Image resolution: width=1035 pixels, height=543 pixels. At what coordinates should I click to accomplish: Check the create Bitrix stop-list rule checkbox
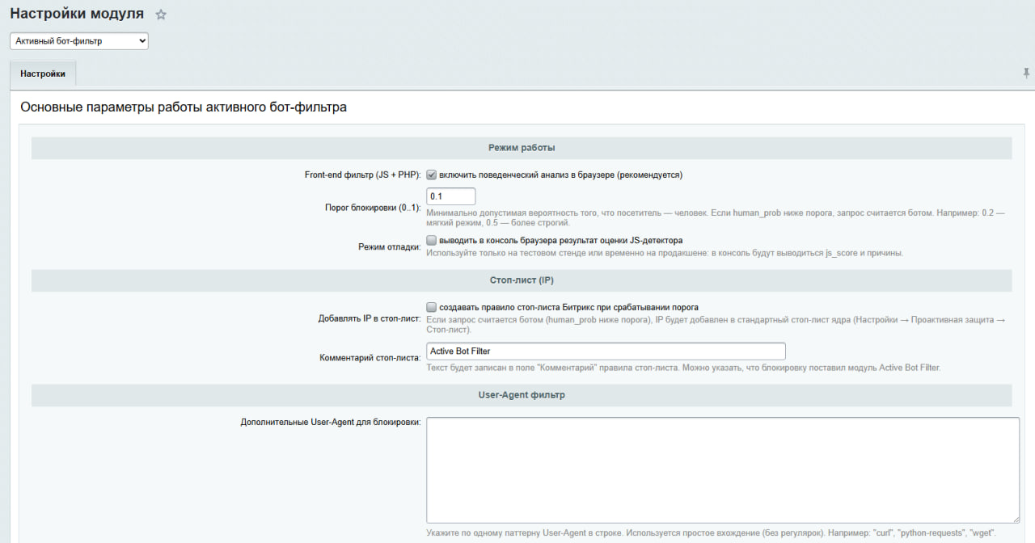tap(432, 307)
